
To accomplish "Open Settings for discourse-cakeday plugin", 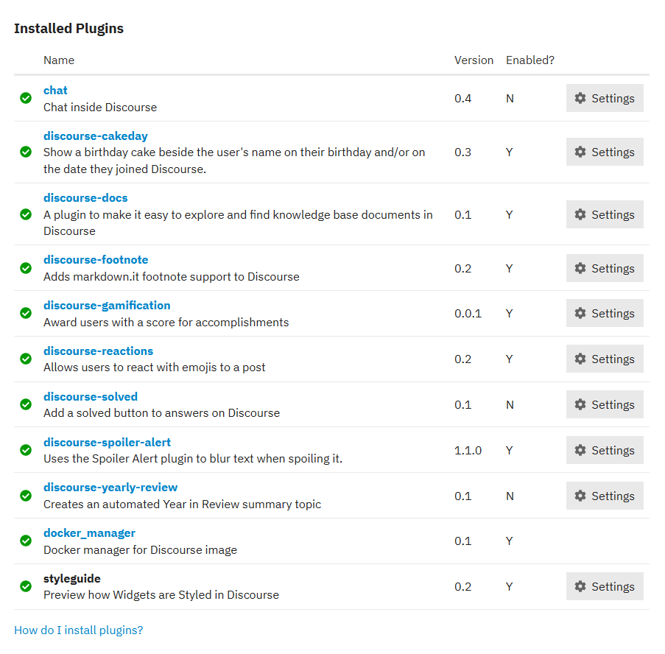I will pyautogui.click(x=605, y=152).
